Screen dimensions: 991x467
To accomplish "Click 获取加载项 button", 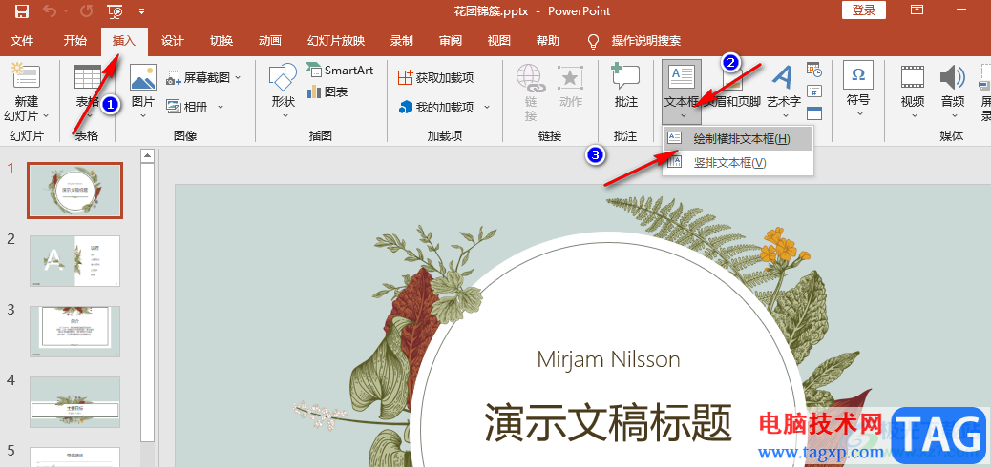I will click(436, 77).
